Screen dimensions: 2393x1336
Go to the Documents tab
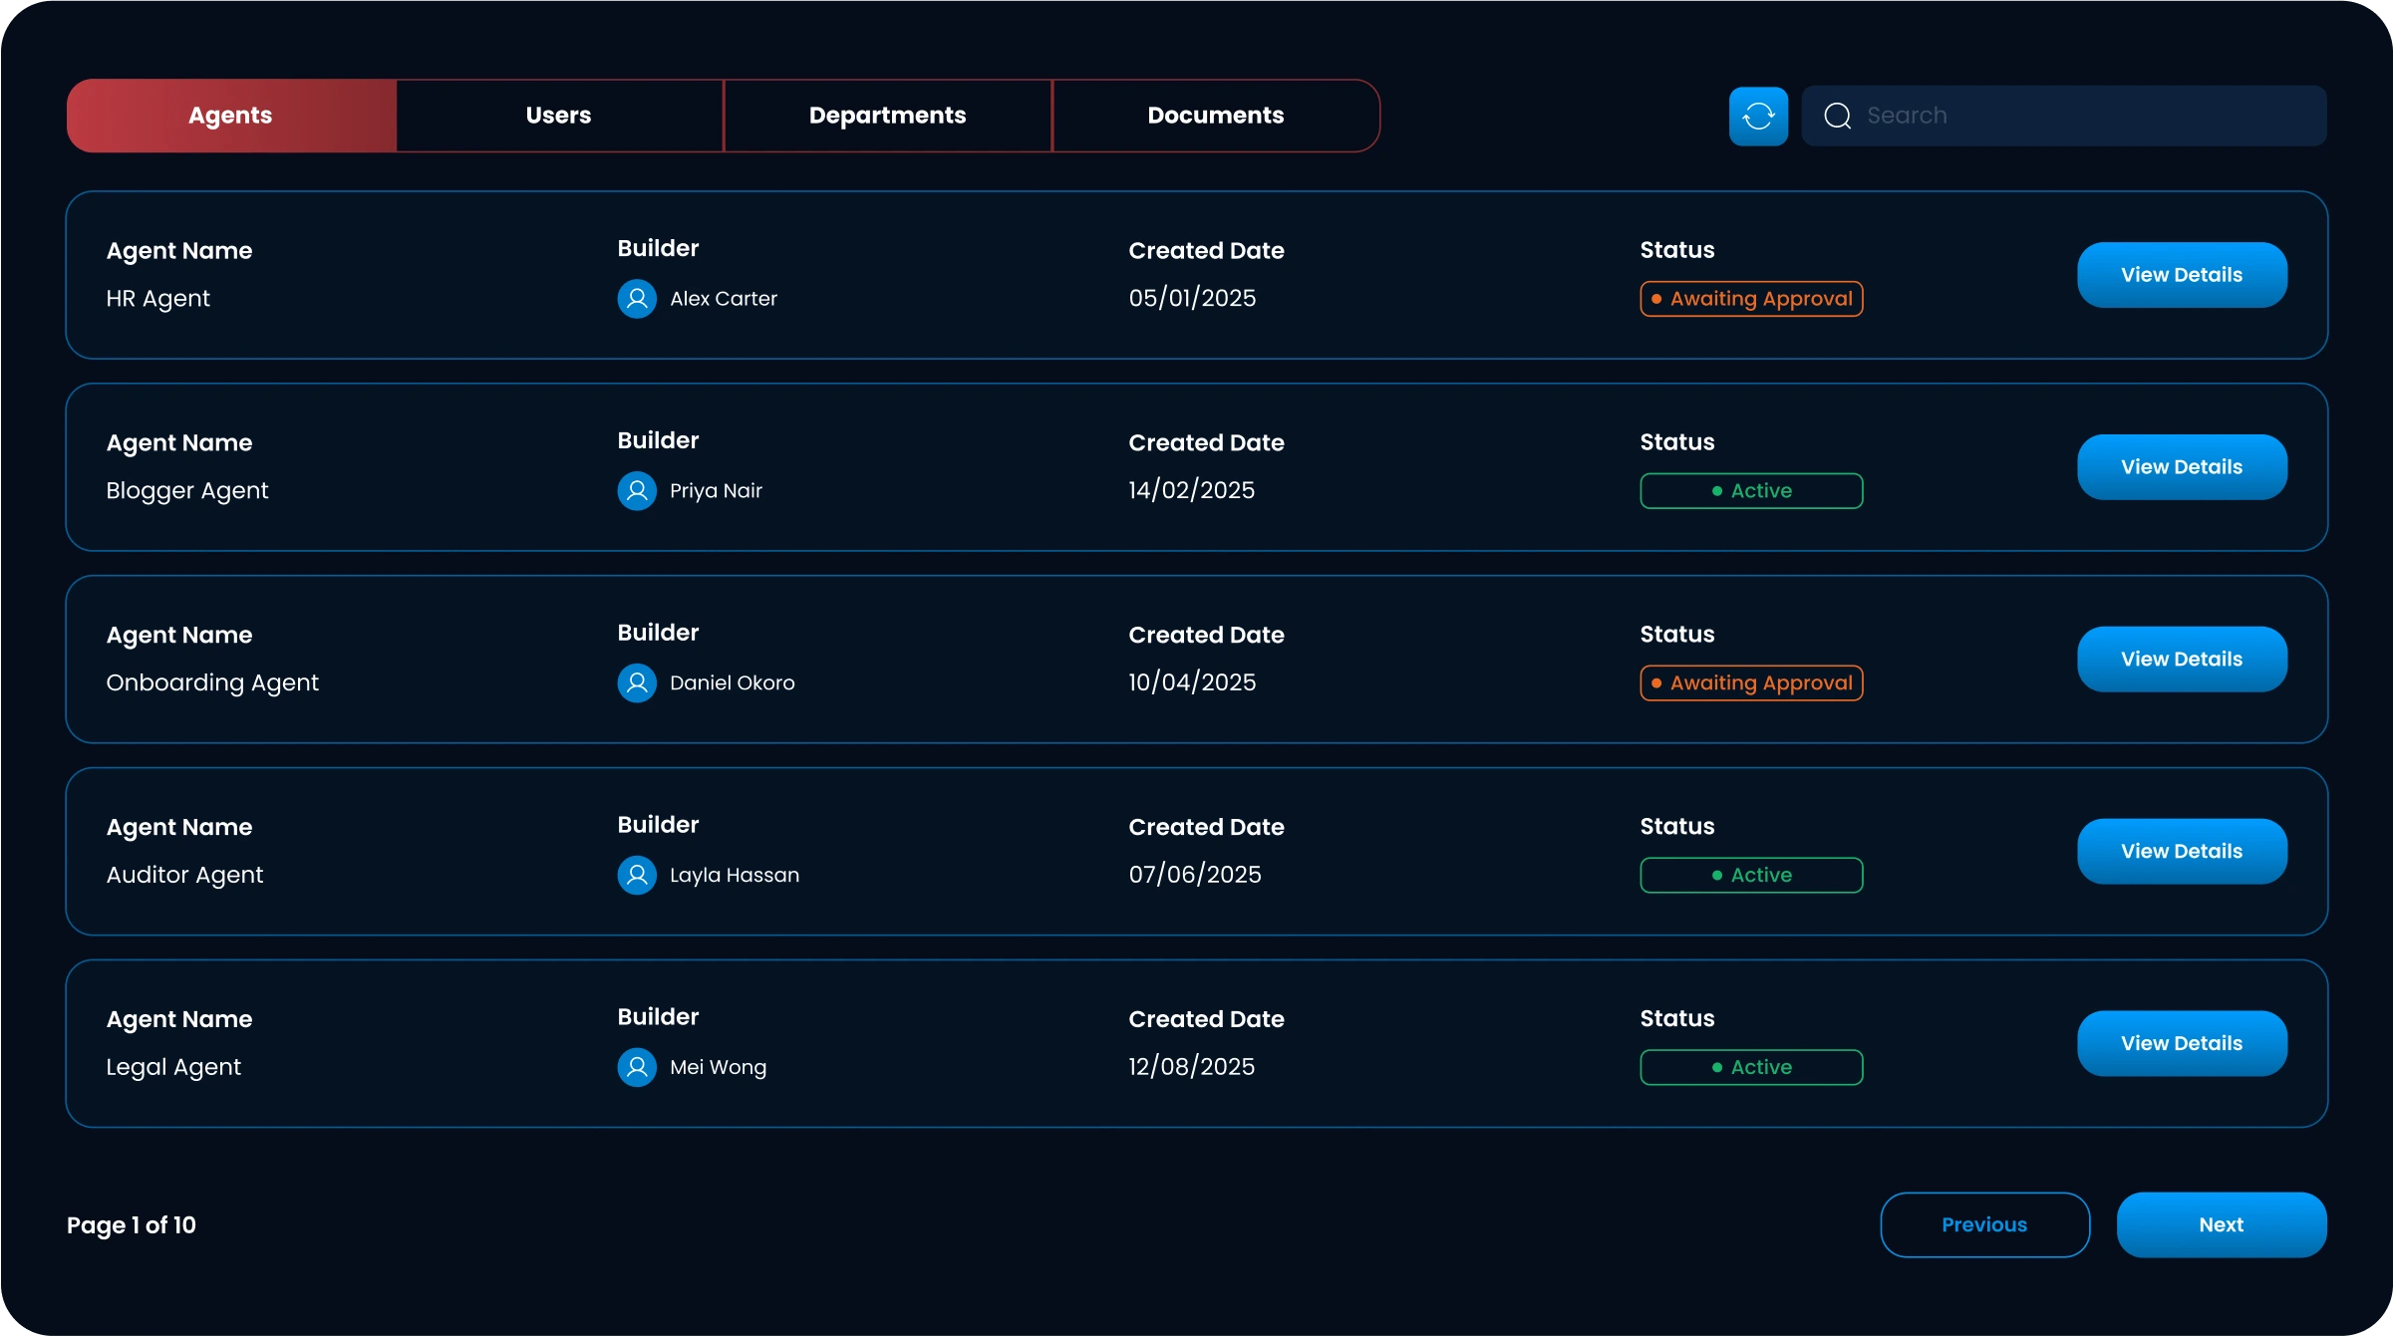[x=1215, y=116]
